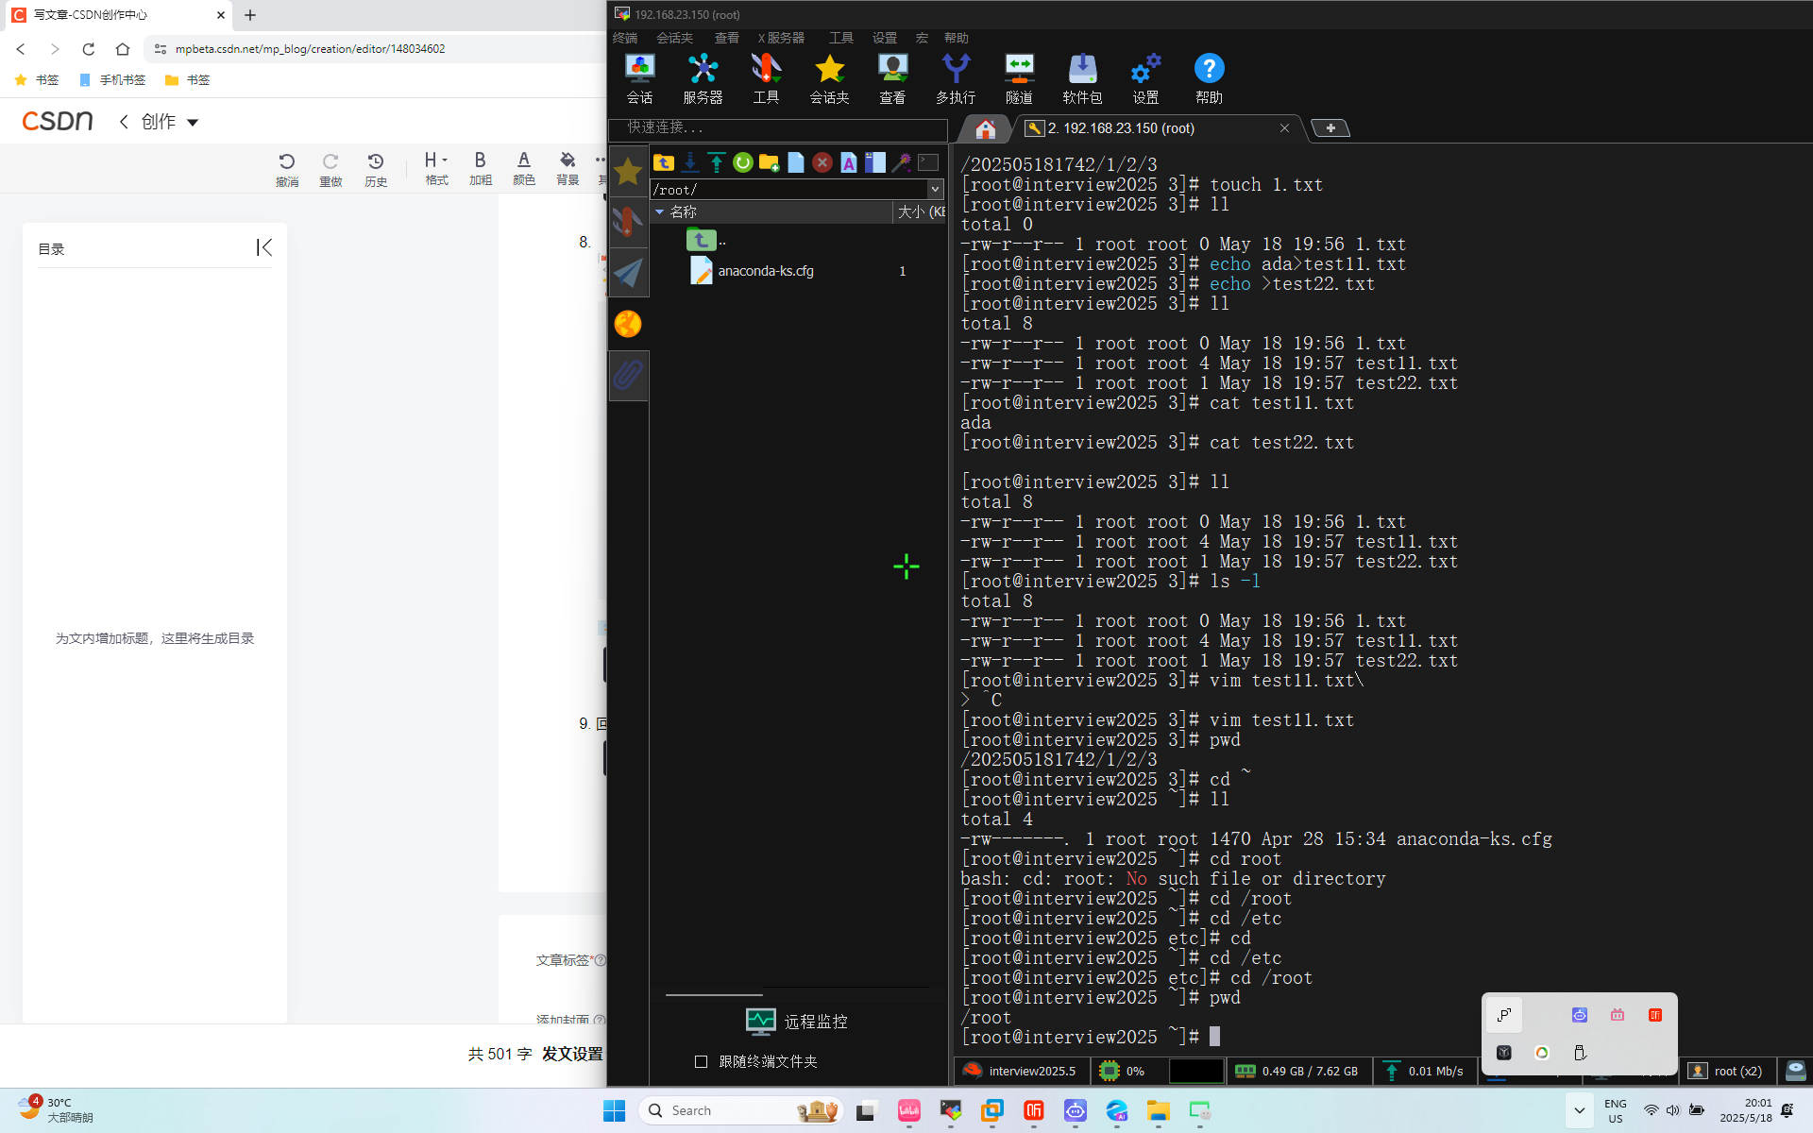Click the Packages (软件包) toolbar icon
1813x1133 pixels.
click(x=1082, y=77)
